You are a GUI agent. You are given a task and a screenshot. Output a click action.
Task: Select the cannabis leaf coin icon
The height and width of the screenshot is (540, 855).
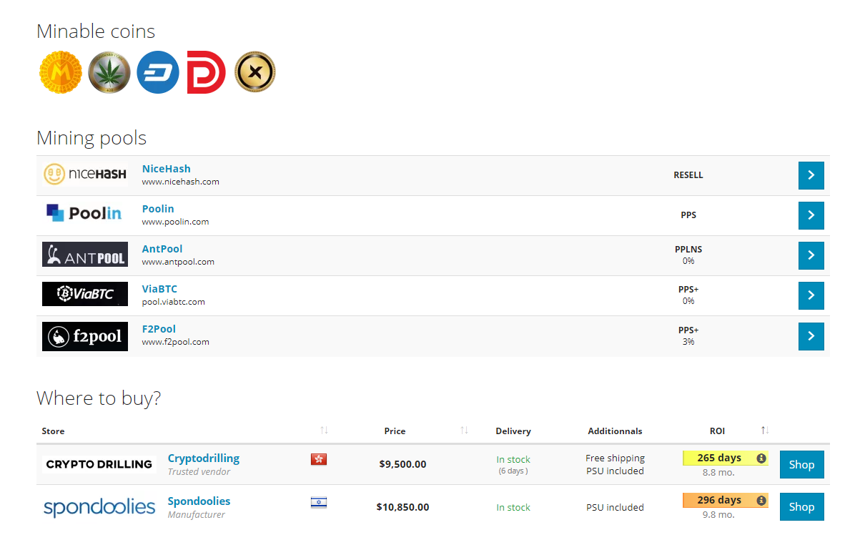tap(109, 72)
